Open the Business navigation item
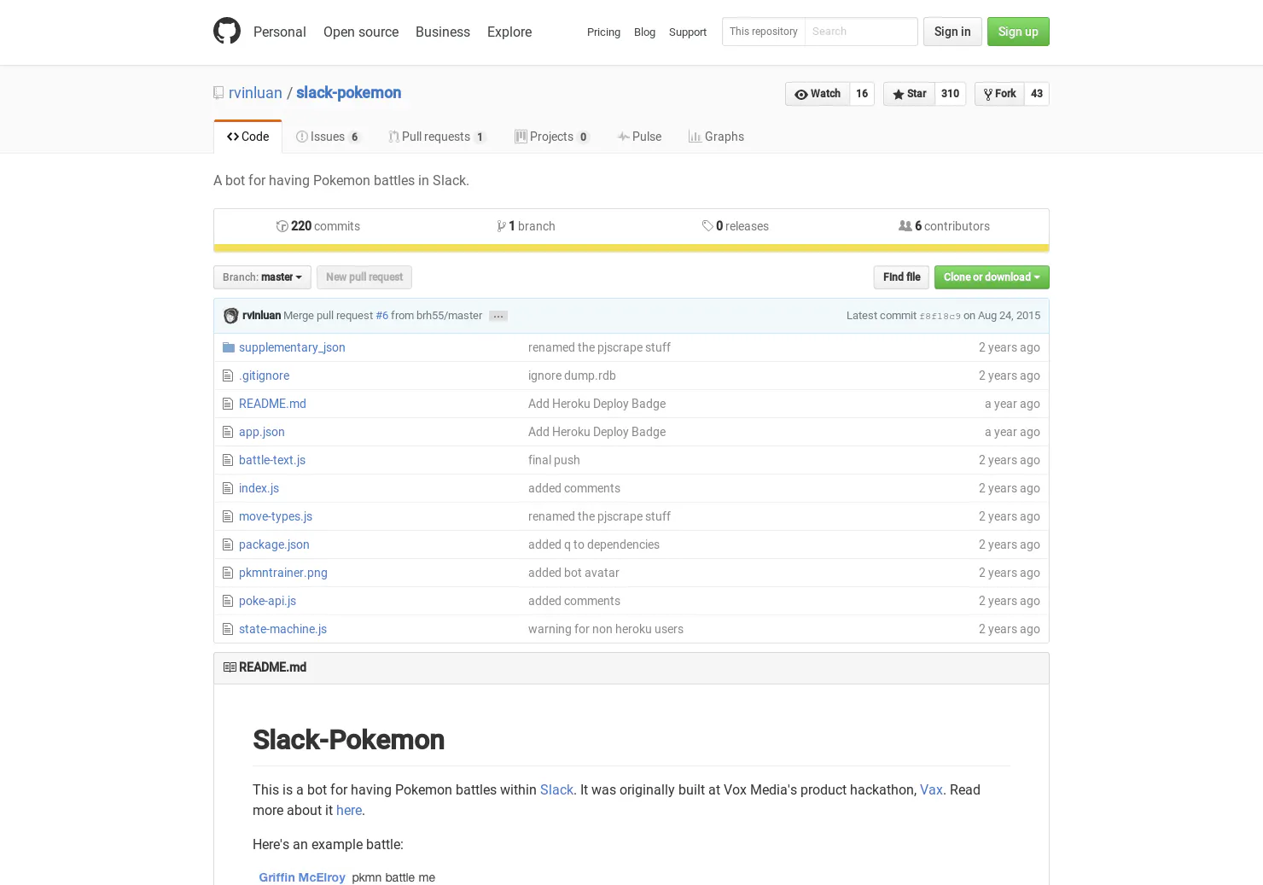The height and width of the screenshot is (885, 1263). (x=443, y=32)
